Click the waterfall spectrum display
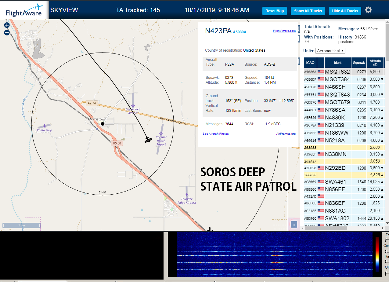 (275, 254)
